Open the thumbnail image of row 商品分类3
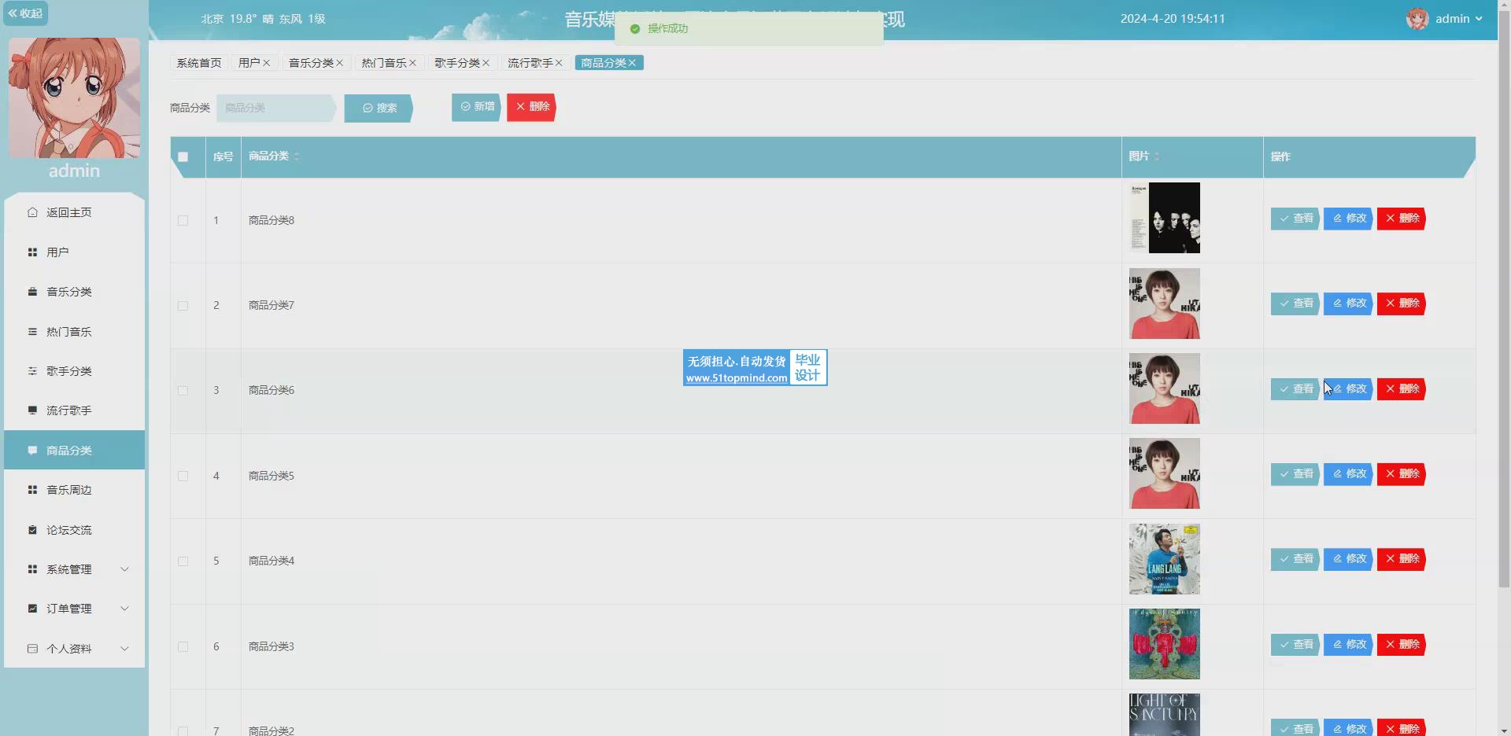 (1165, 644)
